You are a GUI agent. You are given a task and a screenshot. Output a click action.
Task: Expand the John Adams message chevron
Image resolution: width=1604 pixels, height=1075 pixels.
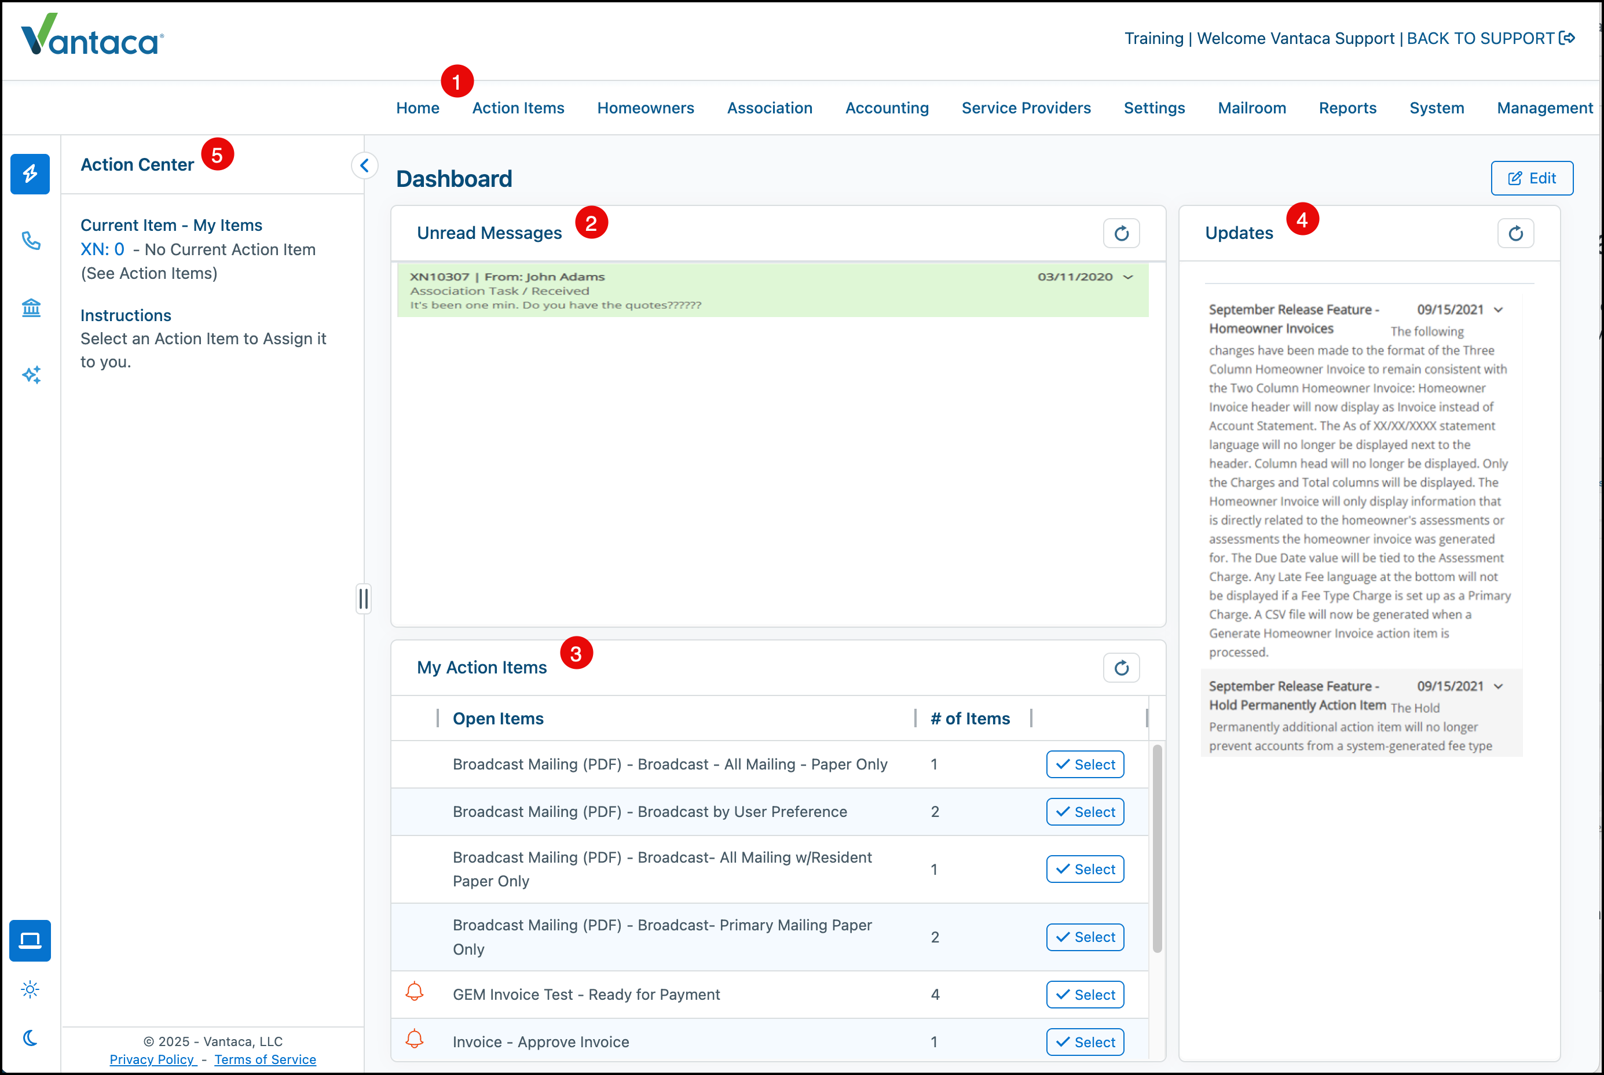pos(1128,277)
